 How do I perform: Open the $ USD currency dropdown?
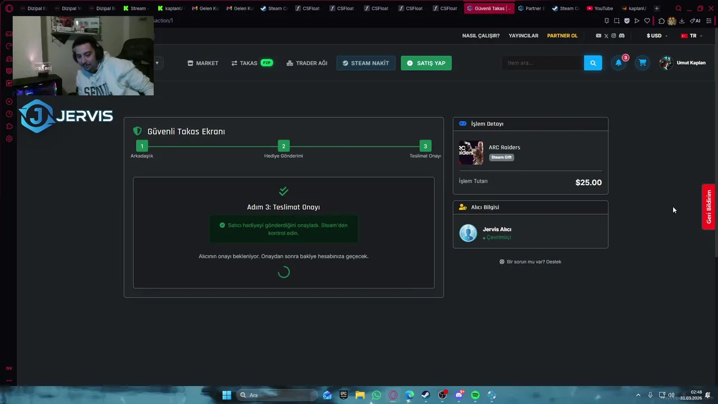pos(657,36)
